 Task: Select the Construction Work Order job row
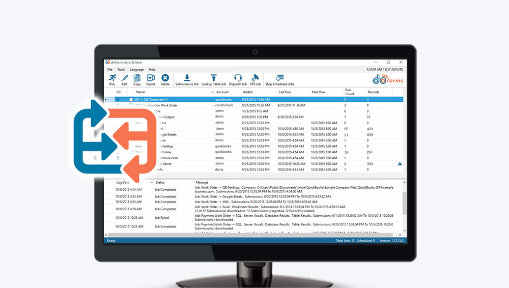tap(253, 105)
